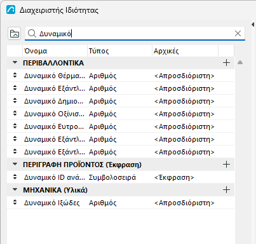Click Αριθμός type in Δυναμικό Θέρμα... row

coord(103,76)
